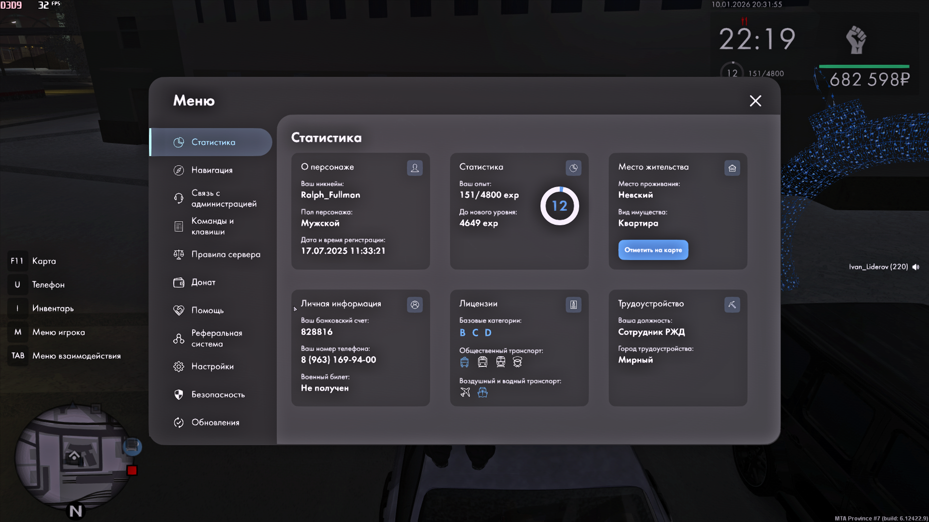
Task: Click the speaker icon next to Ivan_Liderov
Action: (916, 267)
